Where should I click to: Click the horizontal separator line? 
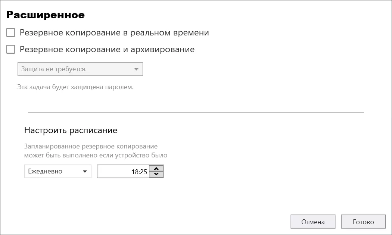196,113
